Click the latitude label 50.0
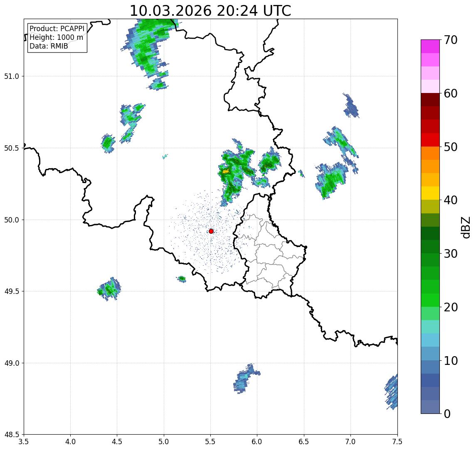Viewport: 476px width, 450px height. [x=12, y=220]
